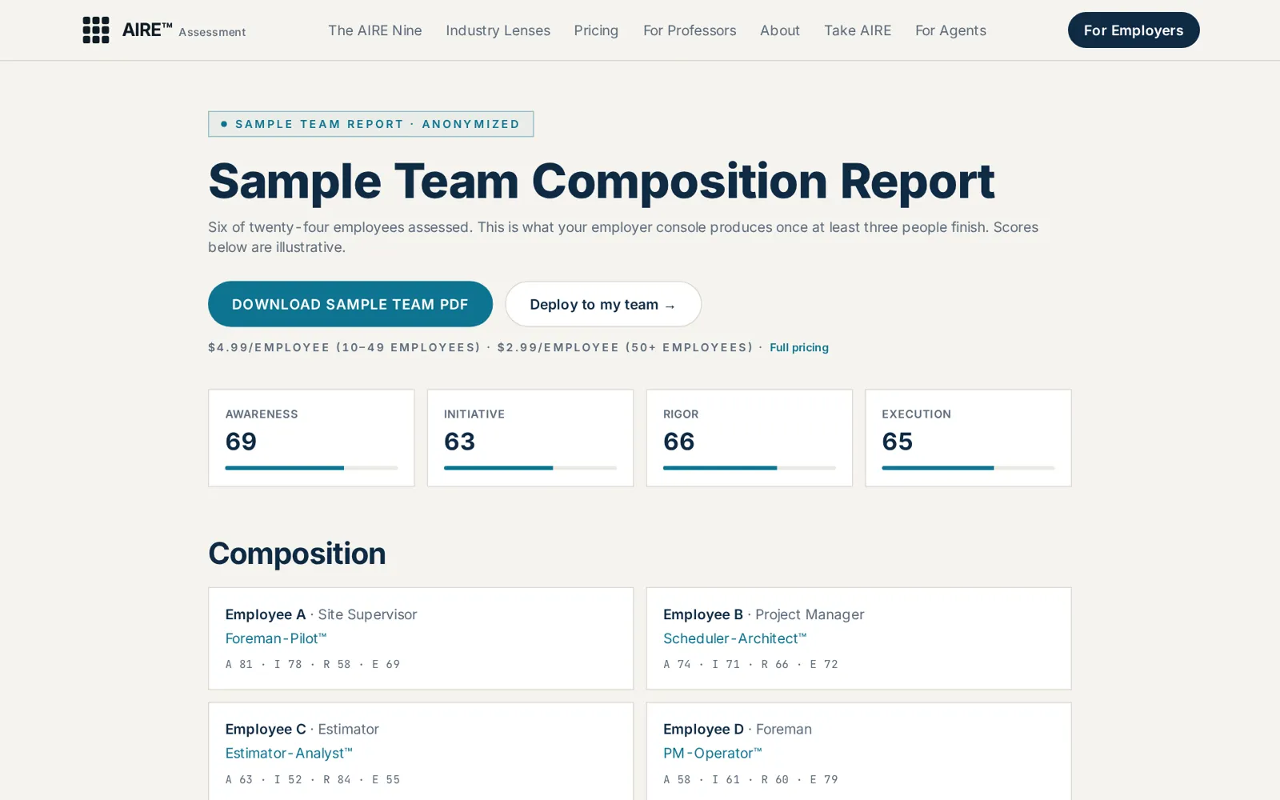
Task: Open The AIRE Nine nav link
Action: 375,30
